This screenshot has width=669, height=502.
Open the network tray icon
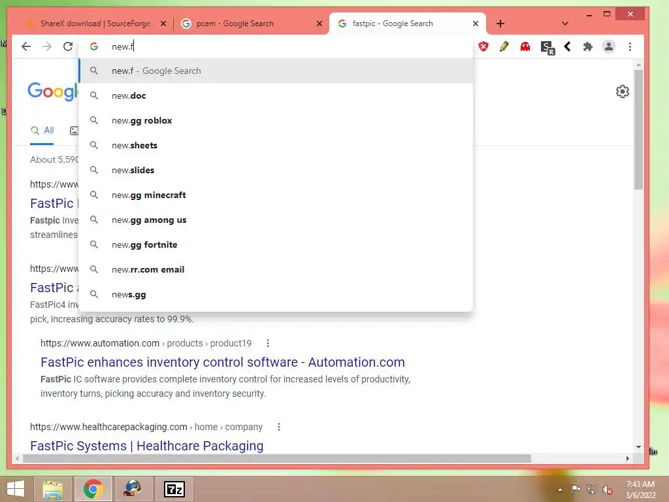(x=592, y=490)
